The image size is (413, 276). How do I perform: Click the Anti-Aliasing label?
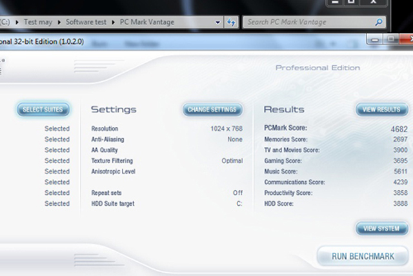click(x=108, y=139)
